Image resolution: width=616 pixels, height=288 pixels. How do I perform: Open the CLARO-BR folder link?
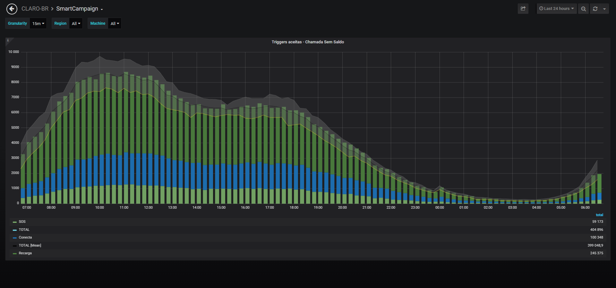(35, 9)
